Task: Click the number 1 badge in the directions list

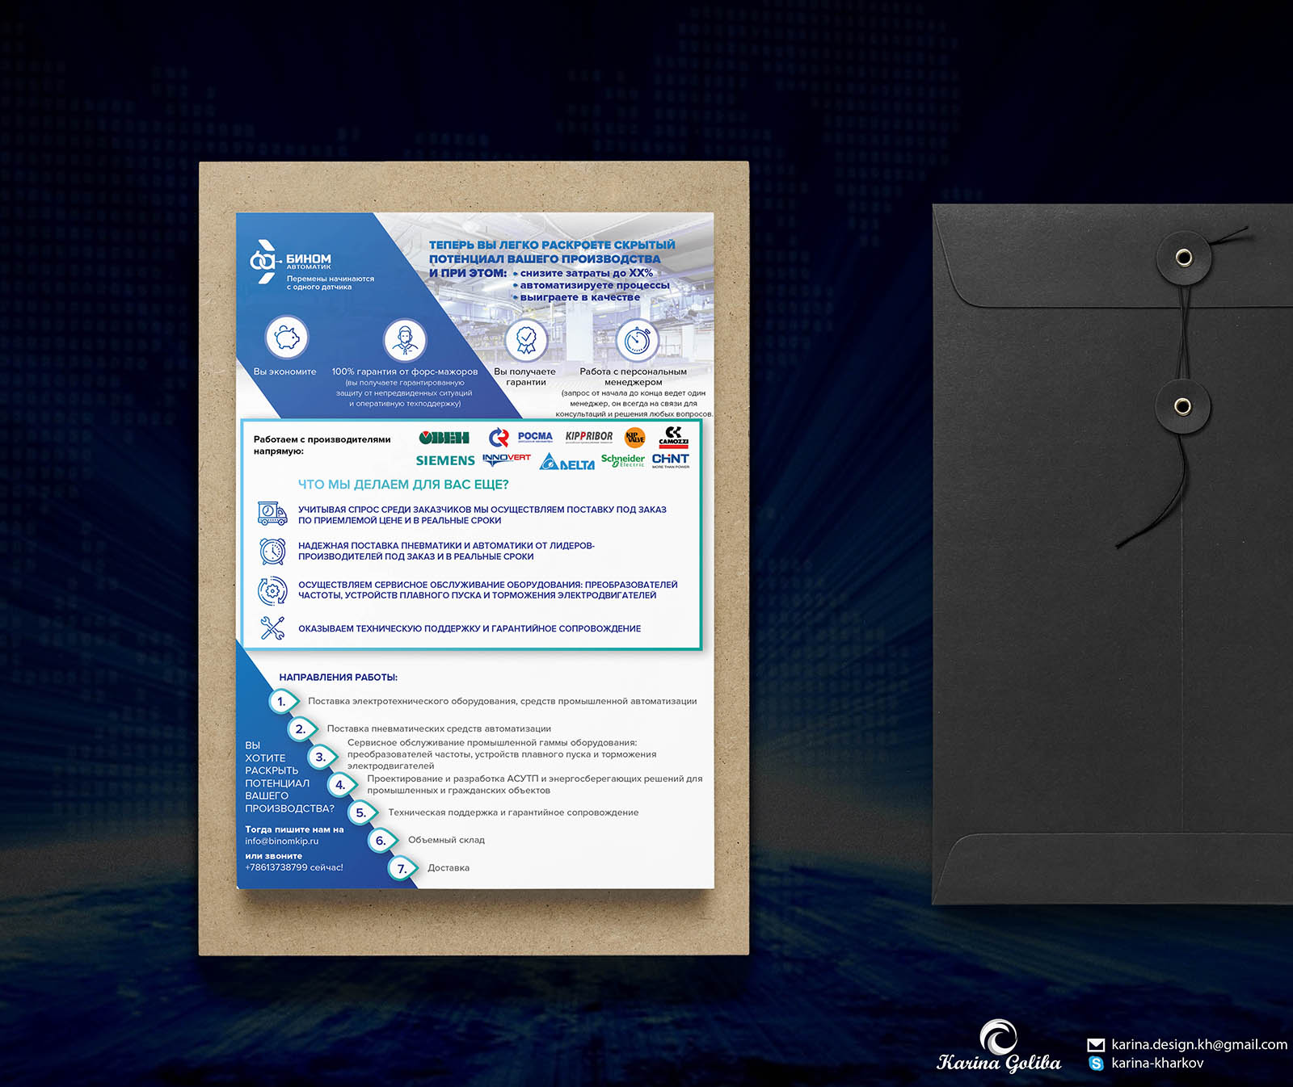Action: [x=283, y=701]
